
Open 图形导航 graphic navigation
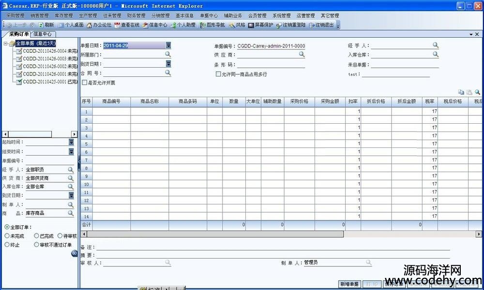pyautogui.click(x=212, y=25)
